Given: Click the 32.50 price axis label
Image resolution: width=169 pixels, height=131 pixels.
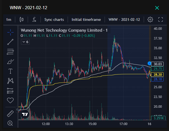Looking at the screenshot, I should (x=158, y=58).
